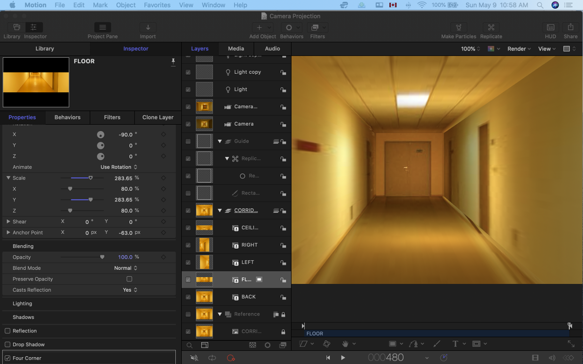Select the FLOOR clip bar in timeline
Screen dimensions: 583x364
(436, 333)
